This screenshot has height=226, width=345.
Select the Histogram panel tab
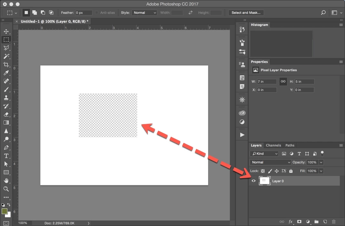pyautogui.click(x=259, y=25)
